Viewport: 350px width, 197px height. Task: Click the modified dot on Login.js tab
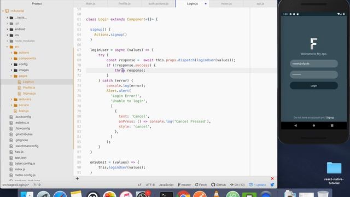point(206,4)
